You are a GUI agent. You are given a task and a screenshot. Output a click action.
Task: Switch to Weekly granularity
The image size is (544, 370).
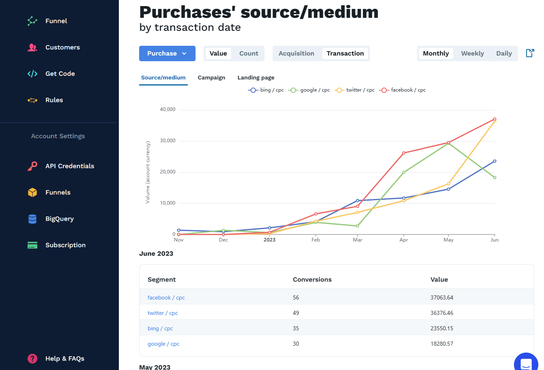472,53
